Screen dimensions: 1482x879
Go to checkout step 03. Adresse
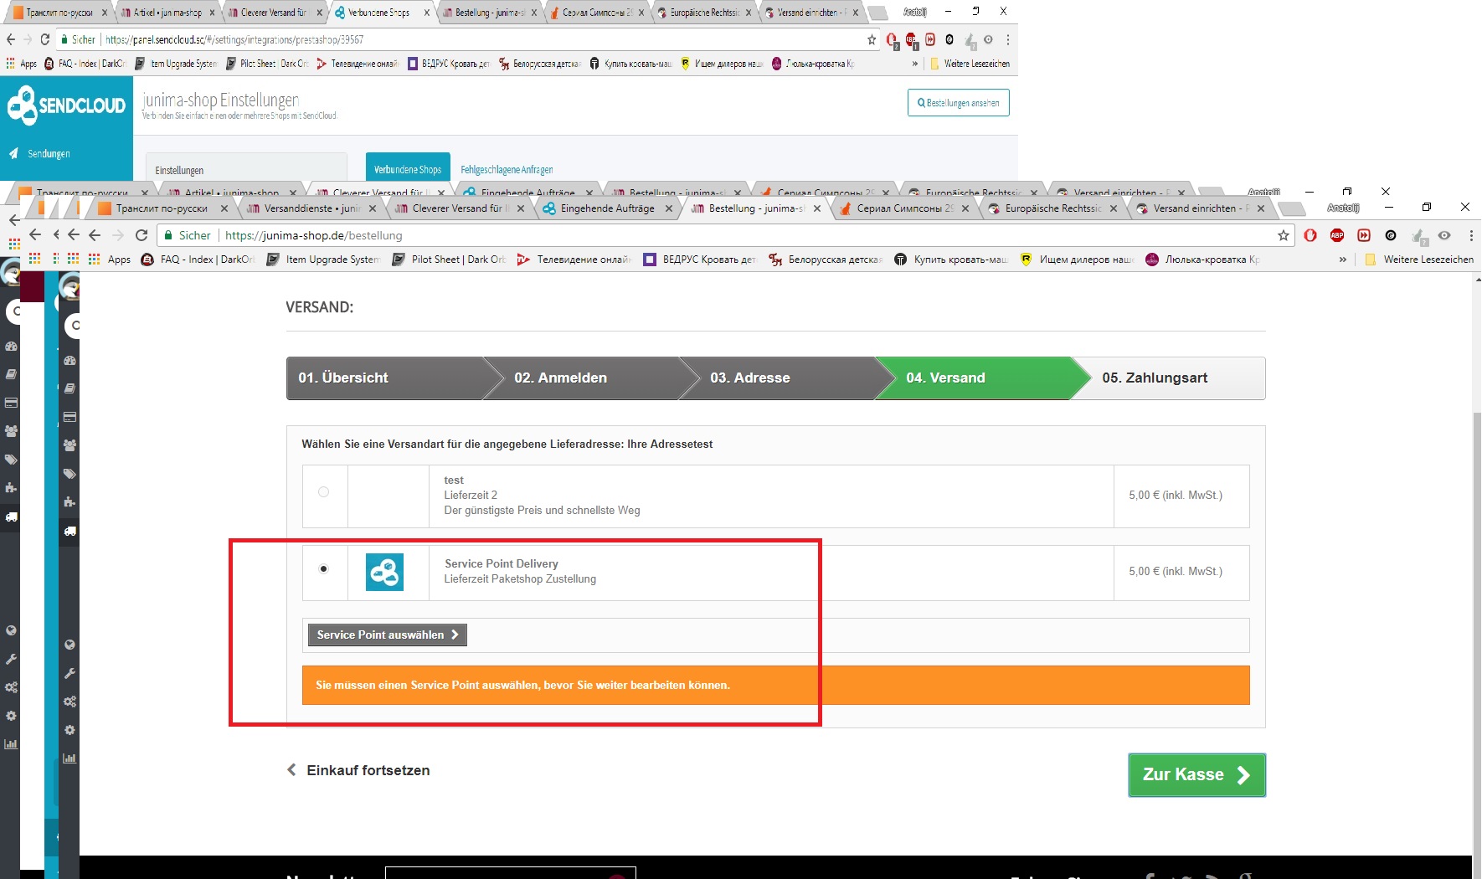779,378
